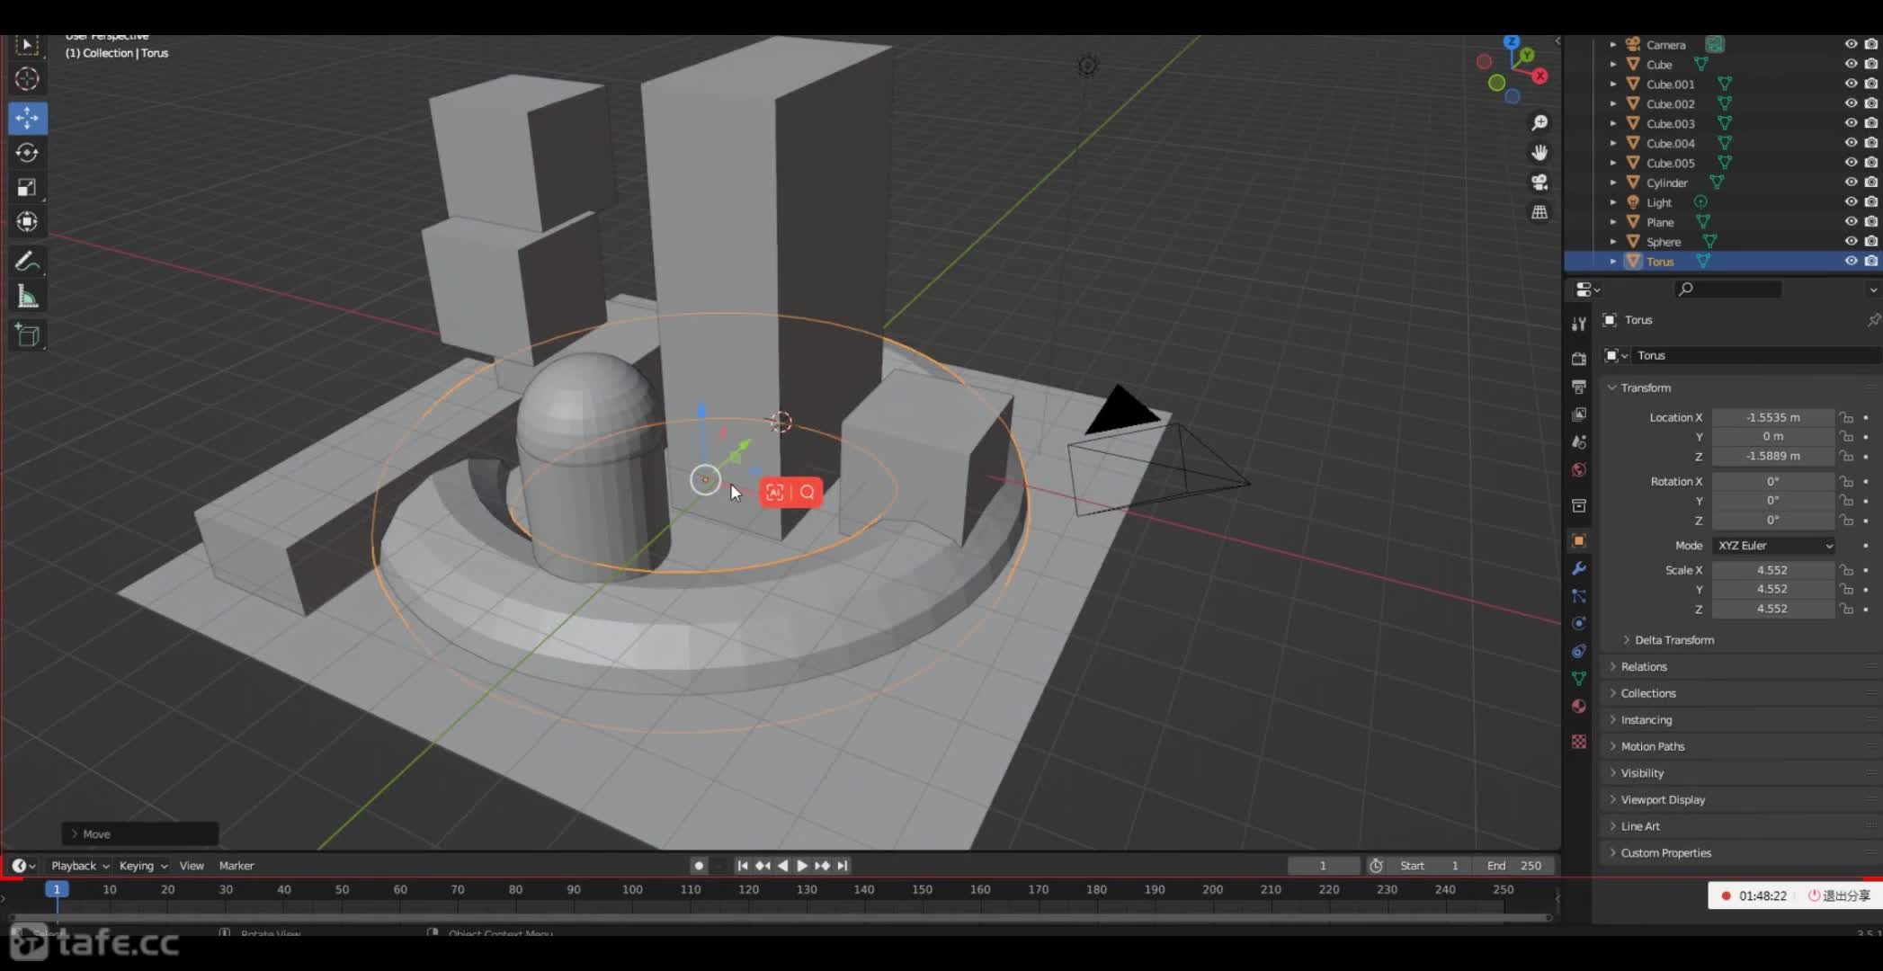Switch perspective/orthographic grid icon
Screen dimensions: 1883x971
[x=1539, y=212]
